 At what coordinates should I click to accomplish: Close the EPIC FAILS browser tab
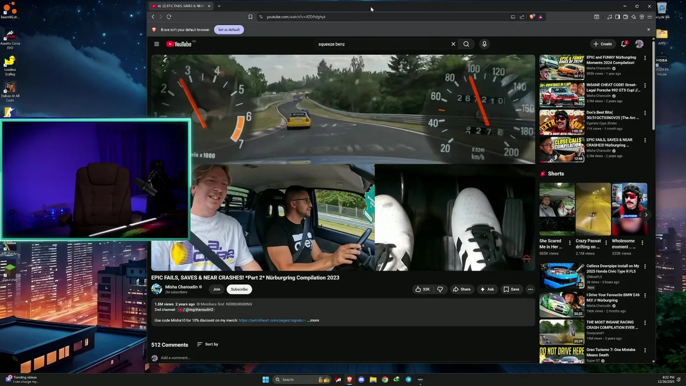(x=209, y=6)
